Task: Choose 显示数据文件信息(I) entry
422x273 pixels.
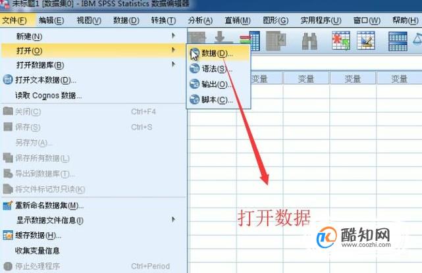Action: tap(93, 220)
